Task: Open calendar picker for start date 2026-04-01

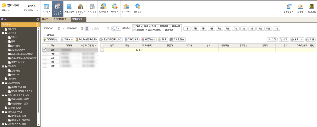Action: [x=59, y=28]
